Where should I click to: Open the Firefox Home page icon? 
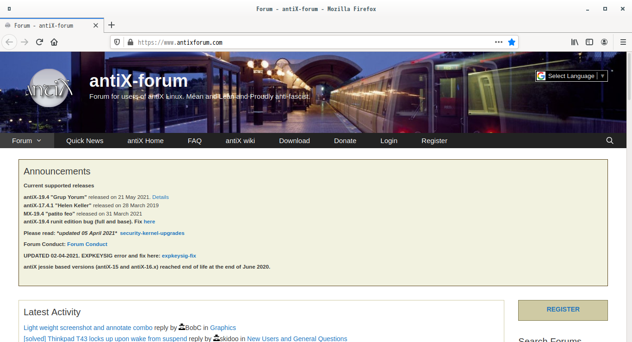(x=54, y=42)
